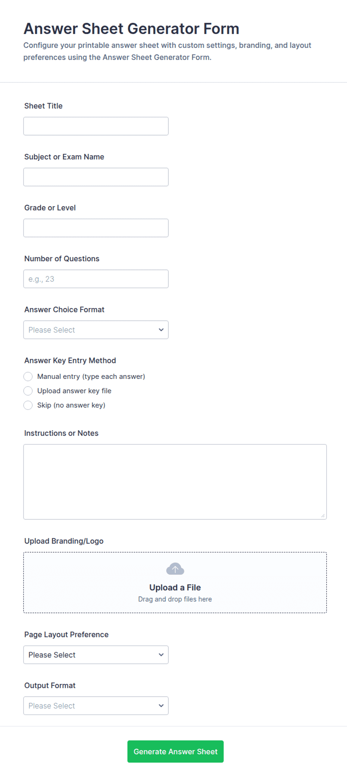Click the Answer Key Entry Method label

click(x=70, y=361)
